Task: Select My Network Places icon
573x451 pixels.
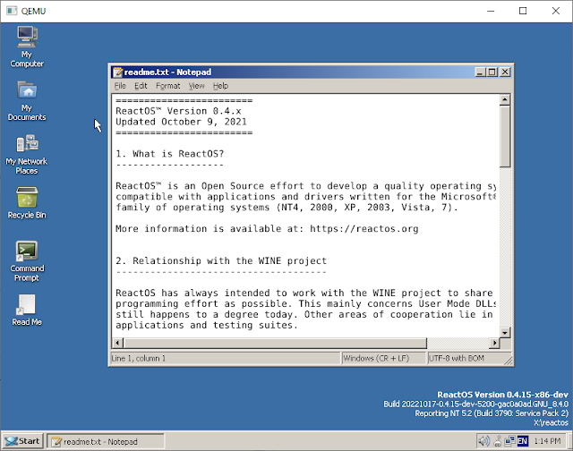Action: (x=27, y=154)
